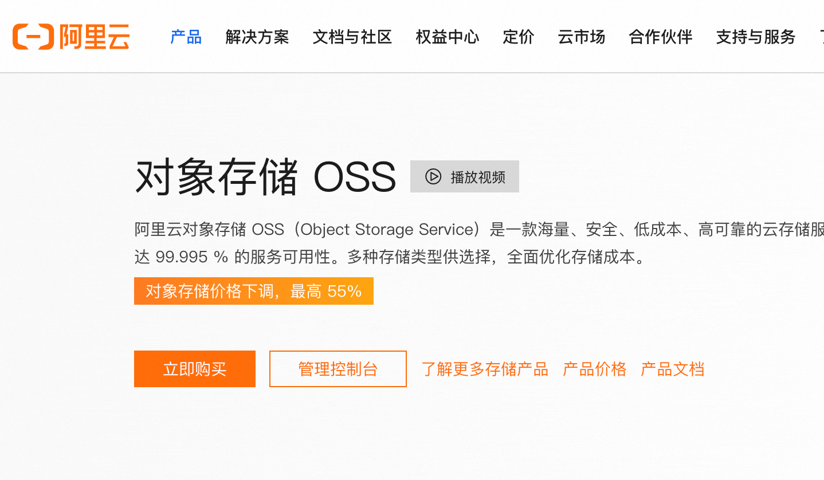The height and width of the screenshot is (480, 824).
Task: Click the circular play icon beside 播放视频
Action: point(433,176)
